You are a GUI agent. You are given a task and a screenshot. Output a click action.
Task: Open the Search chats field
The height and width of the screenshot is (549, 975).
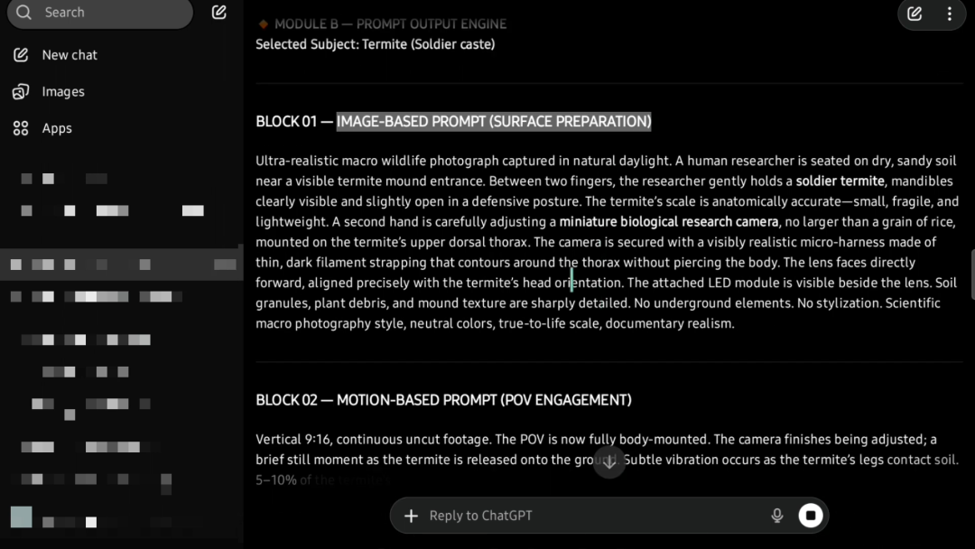tap(108, 13)
